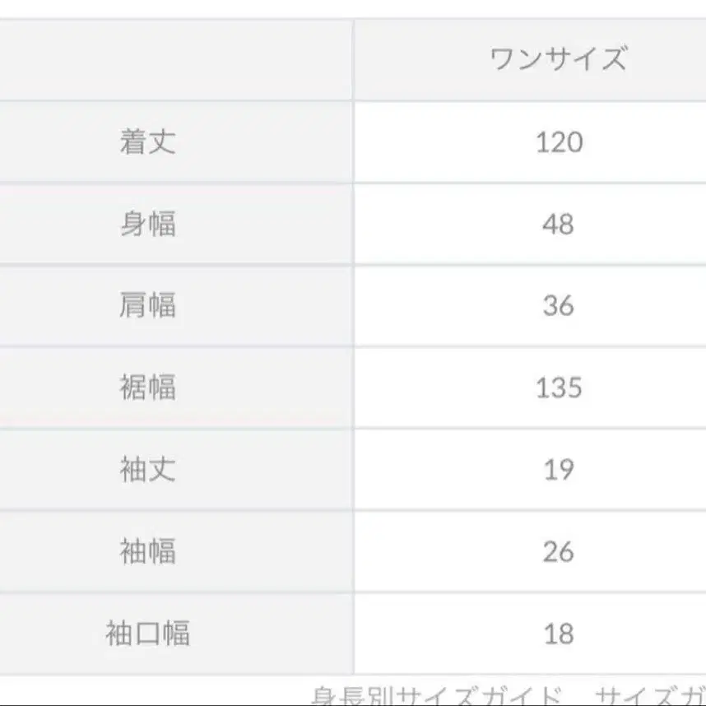
Task: Click the white area above the table
Action: coord(354,8)
